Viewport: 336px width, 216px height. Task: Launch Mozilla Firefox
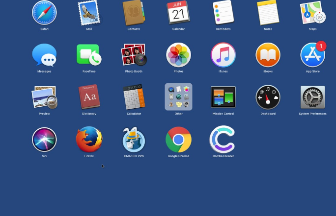pos(89,140)
